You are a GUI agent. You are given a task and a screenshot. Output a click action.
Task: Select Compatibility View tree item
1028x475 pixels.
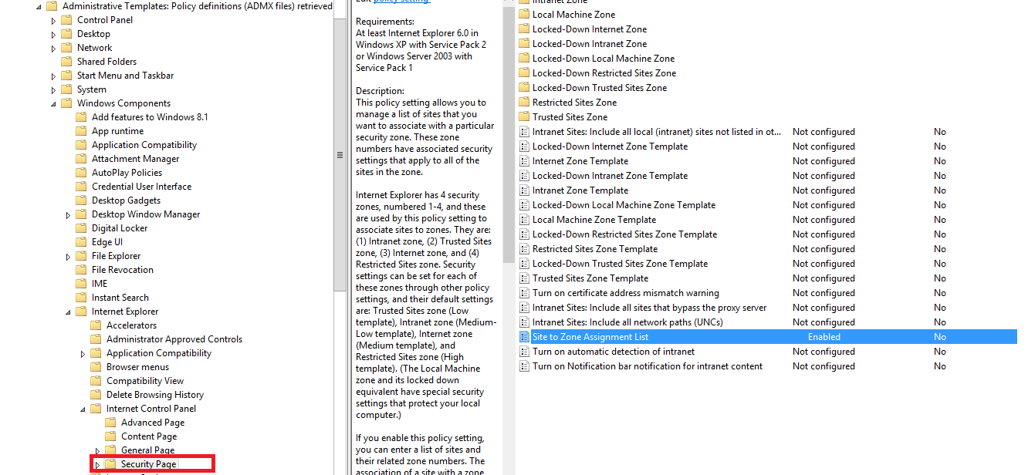[145, 381]
